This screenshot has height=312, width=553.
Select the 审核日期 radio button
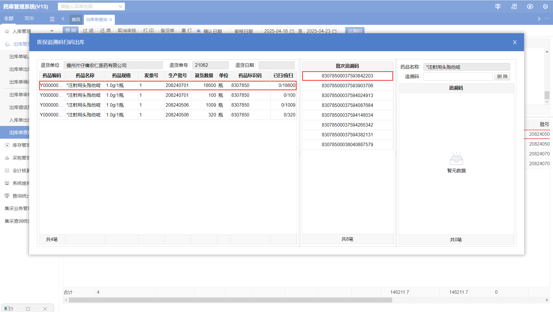pyautogui.click(x=230, y=31)
